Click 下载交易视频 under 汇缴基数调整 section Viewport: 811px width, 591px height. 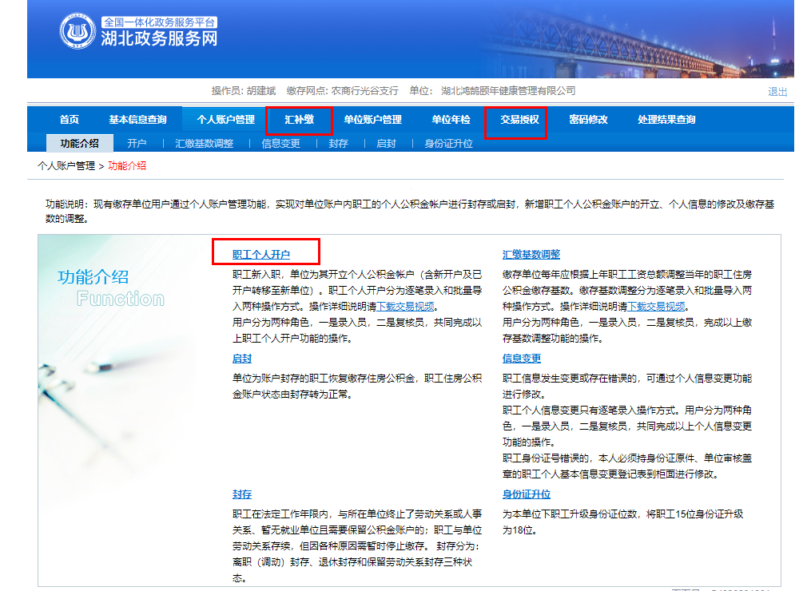(656, 307)
